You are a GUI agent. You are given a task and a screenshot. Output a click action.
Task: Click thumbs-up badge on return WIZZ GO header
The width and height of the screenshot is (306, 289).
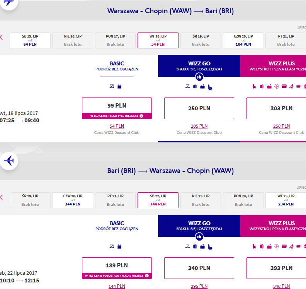(199, 237)
